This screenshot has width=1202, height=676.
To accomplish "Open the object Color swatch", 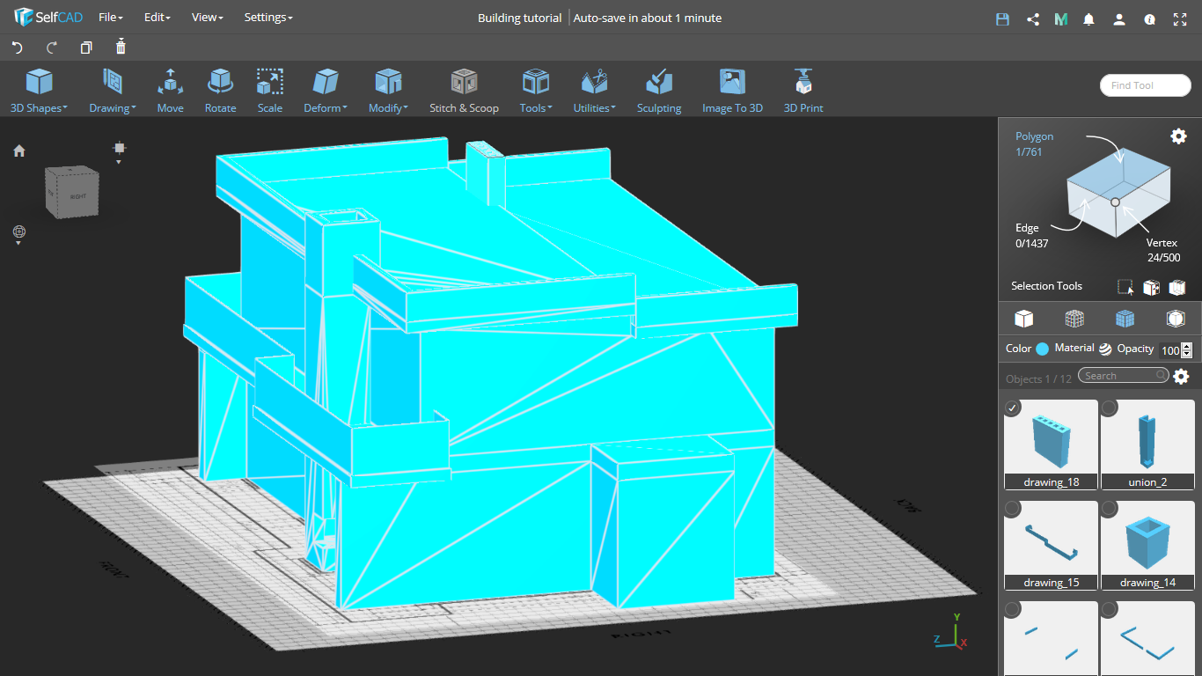I will coord(1042,349).
